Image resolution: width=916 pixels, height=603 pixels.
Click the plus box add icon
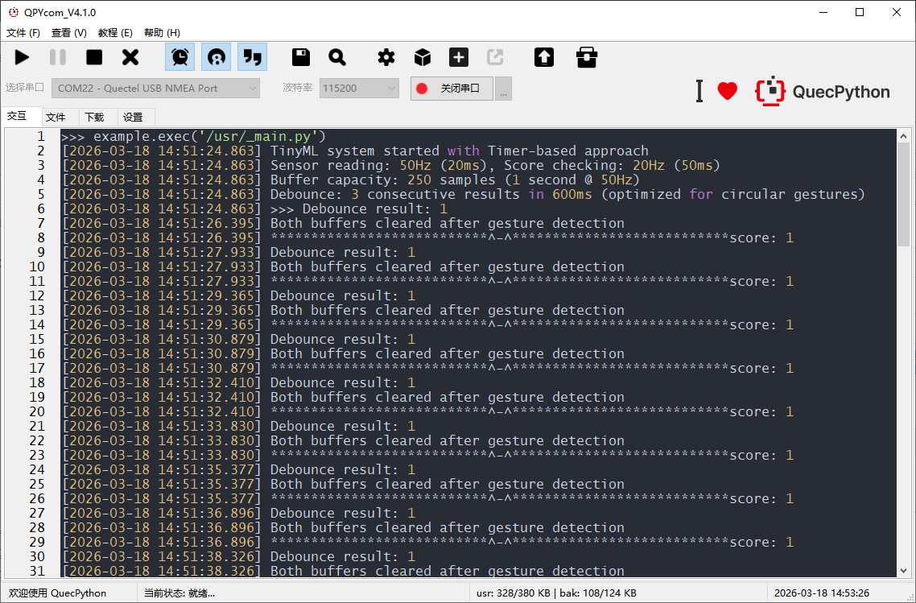coord(459,57)
